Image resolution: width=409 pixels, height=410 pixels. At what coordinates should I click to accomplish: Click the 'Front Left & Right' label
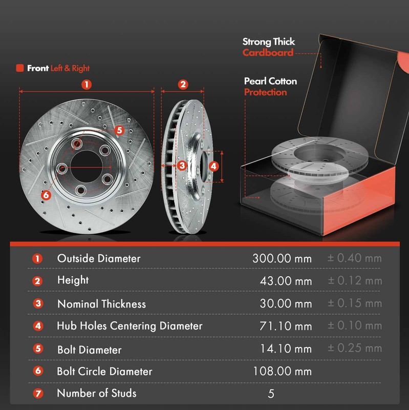coord(58,68)
